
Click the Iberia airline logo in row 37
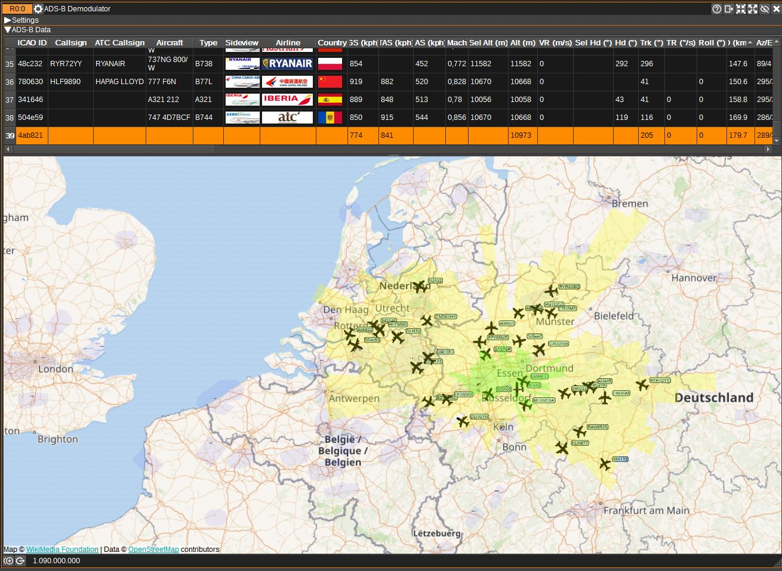click(x=287, y=100)
